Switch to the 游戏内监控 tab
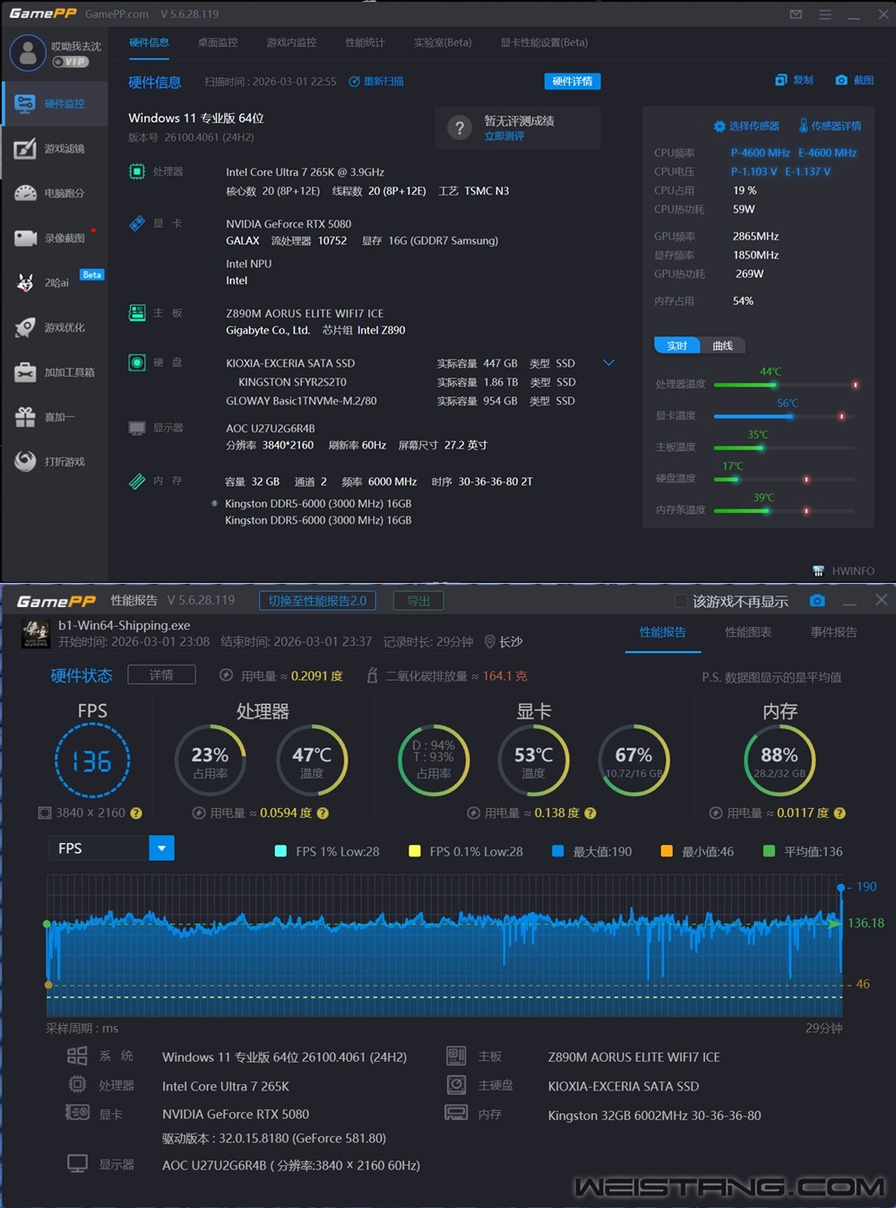This screenshot has height=1208, width=896. click(291, 42)
